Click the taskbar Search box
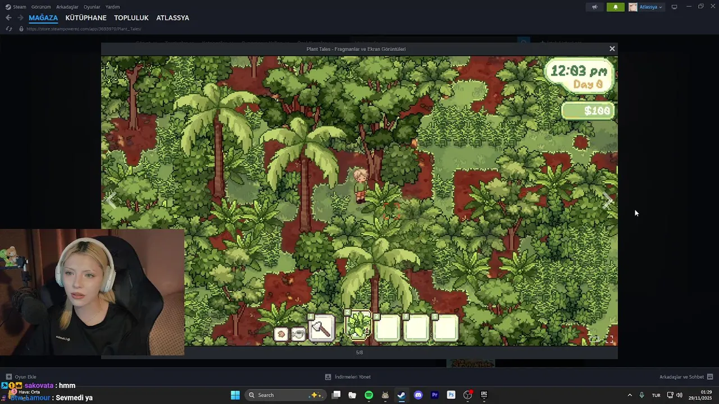719x404 pixels. (285, 395)
